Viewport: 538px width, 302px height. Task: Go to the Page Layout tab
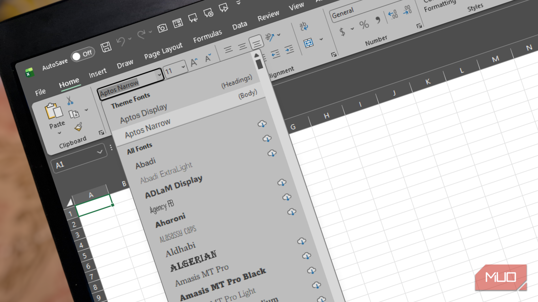[163, 51]
